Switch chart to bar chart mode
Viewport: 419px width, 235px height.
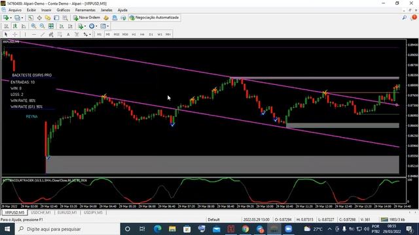point(6,26)
